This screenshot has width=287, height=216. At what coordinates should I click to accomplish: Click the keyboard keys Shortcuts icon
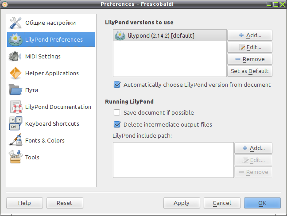[16, 123]
